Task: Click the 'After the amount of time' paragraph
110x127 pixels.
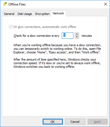Action: [57, 63]
